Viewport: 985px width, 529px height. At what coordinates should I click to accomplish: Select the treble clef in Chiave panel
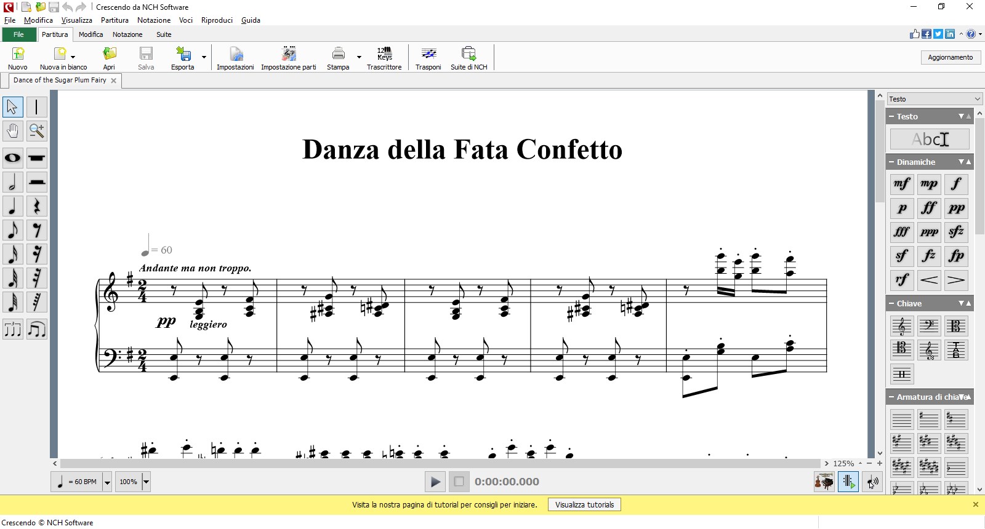point(902,325)
